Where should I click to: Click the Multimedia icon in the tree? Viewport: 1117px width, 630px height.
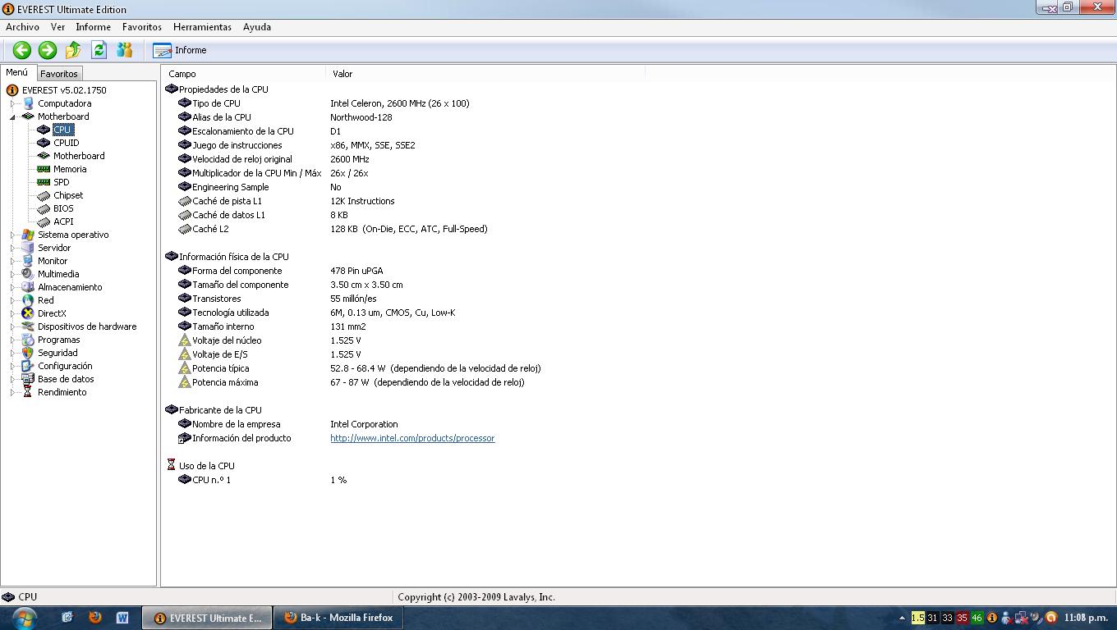(x=28, y=274)
